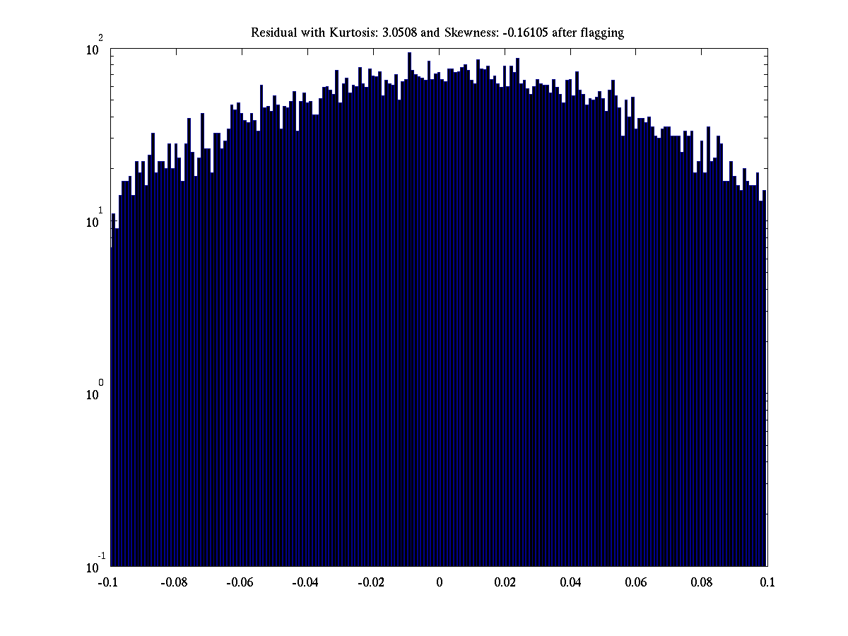The image size is (848, 636).
Task: Select the x-axis tick label 0.08
Action: point(702,583)
